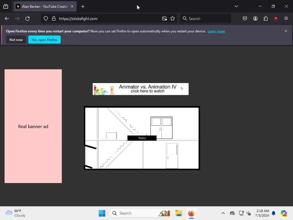Open weather widget showing 66°F Cloudy
This screenshot has height=220, width=293.
(15, 213)
